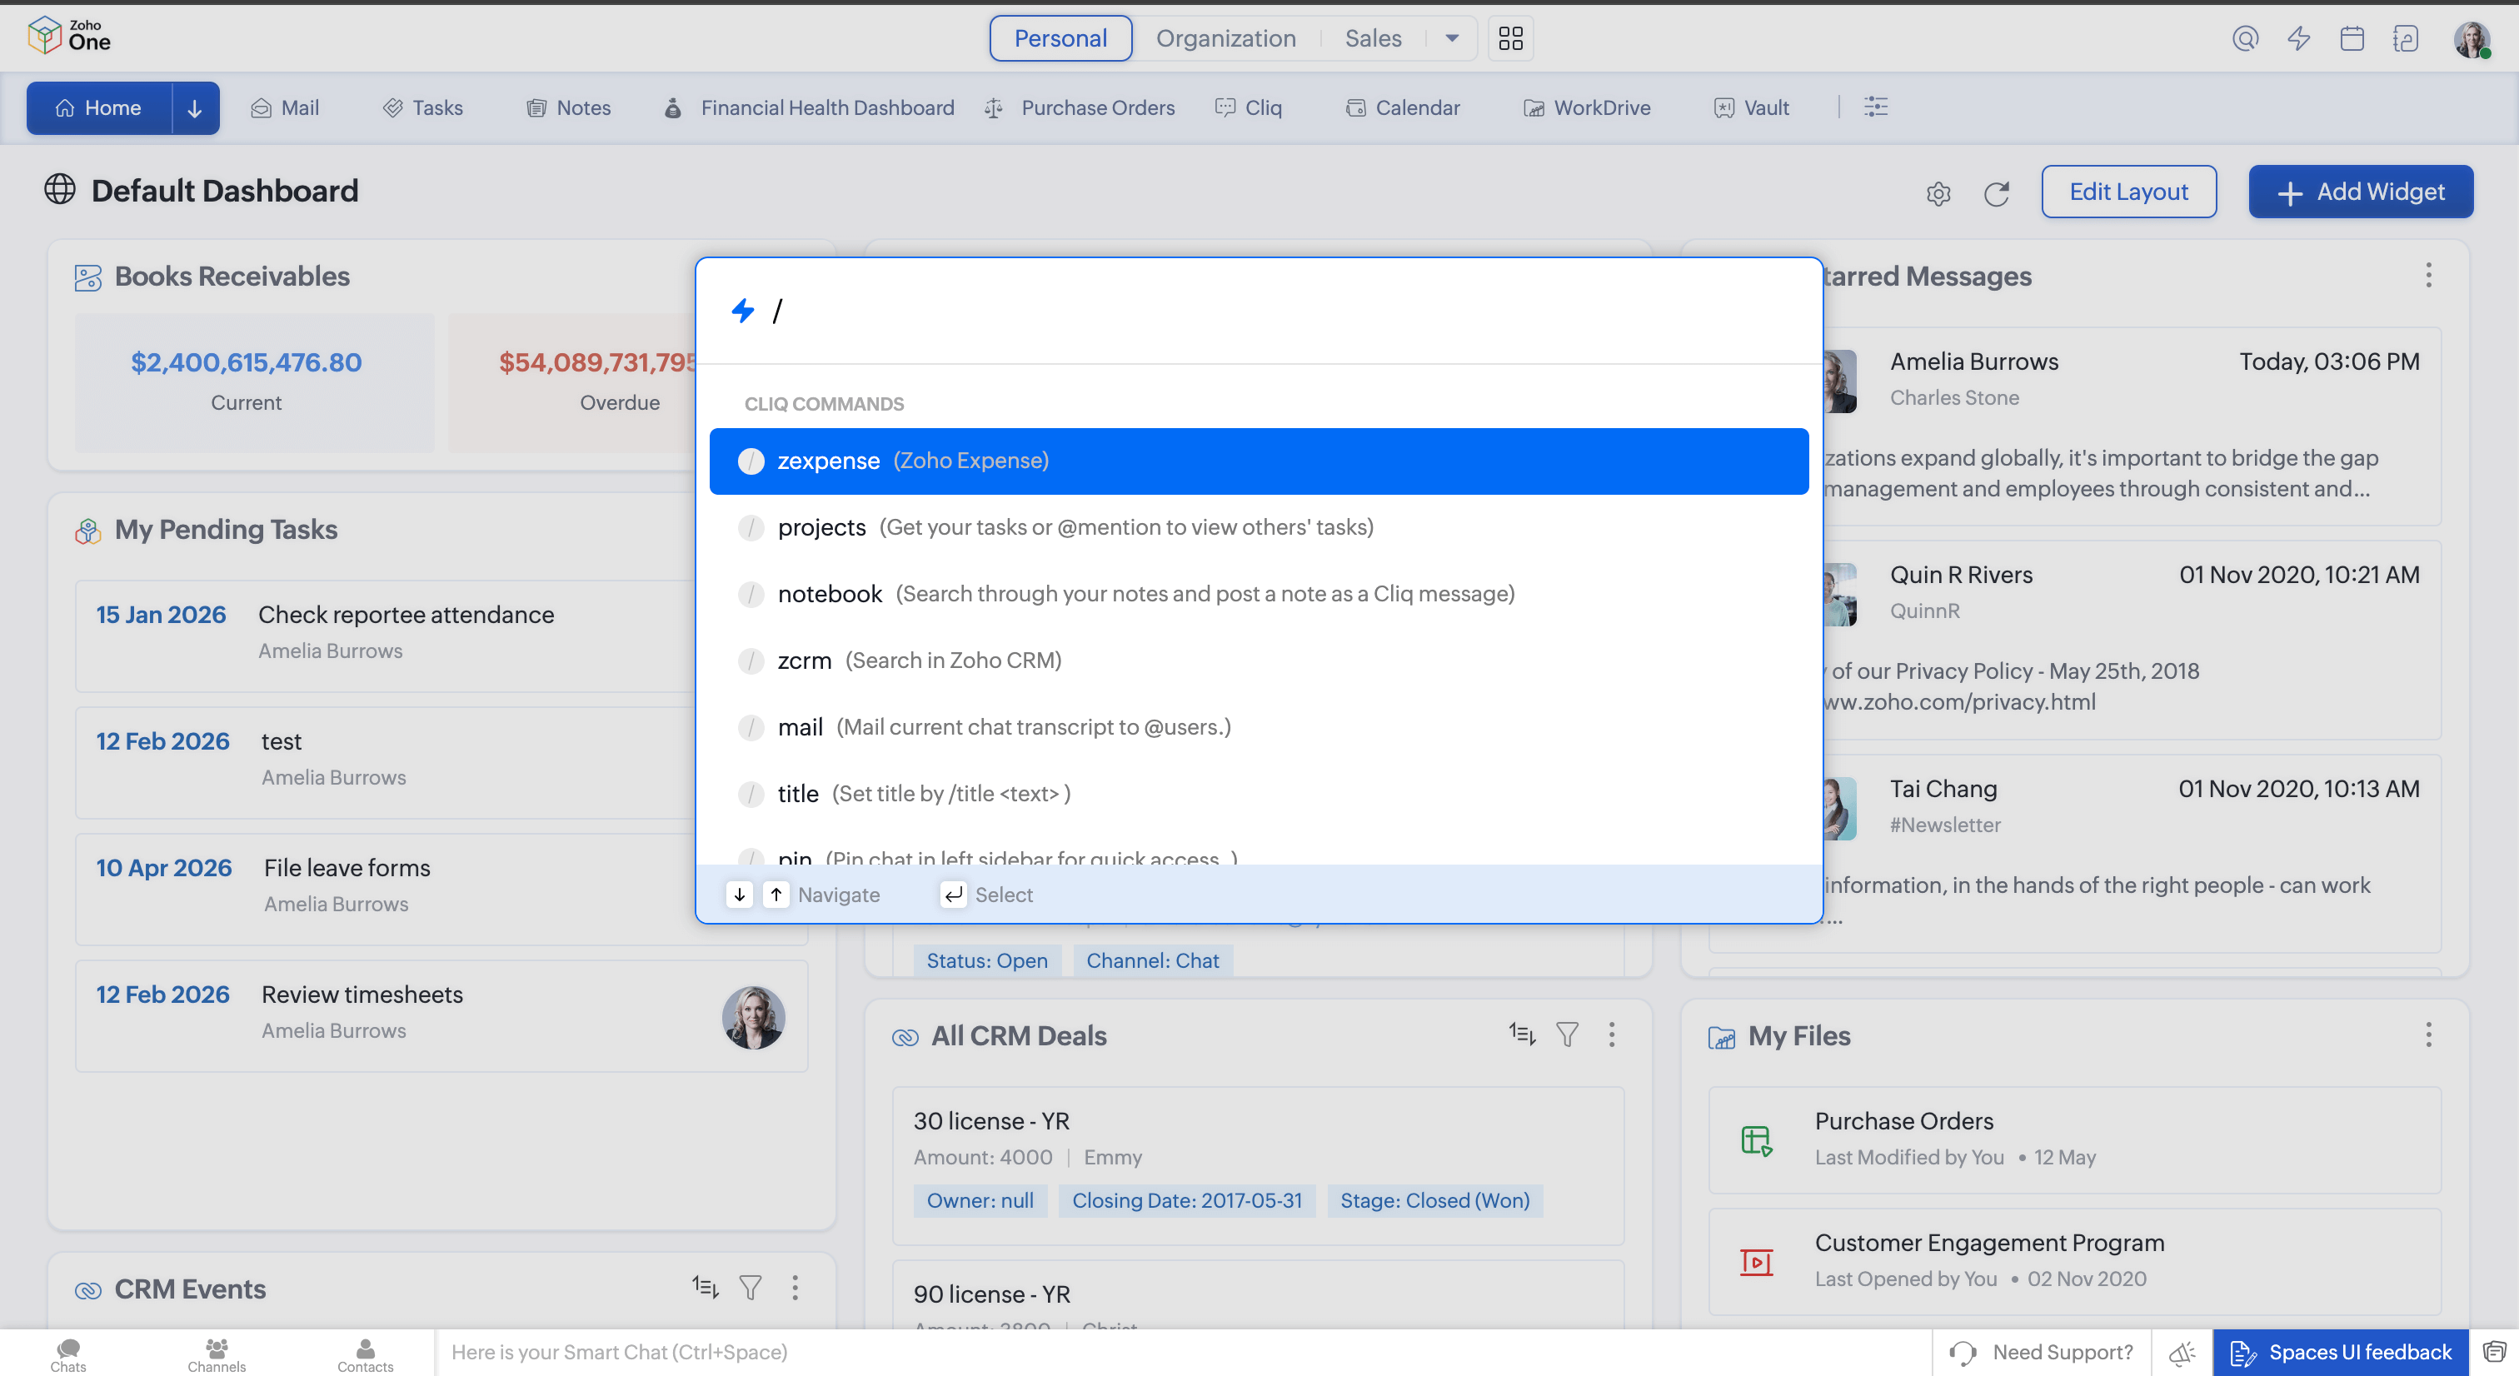The image size is (2519, 1376).
Task: Open the Financial Health Dashboard tab
Action: pos(826,107)
